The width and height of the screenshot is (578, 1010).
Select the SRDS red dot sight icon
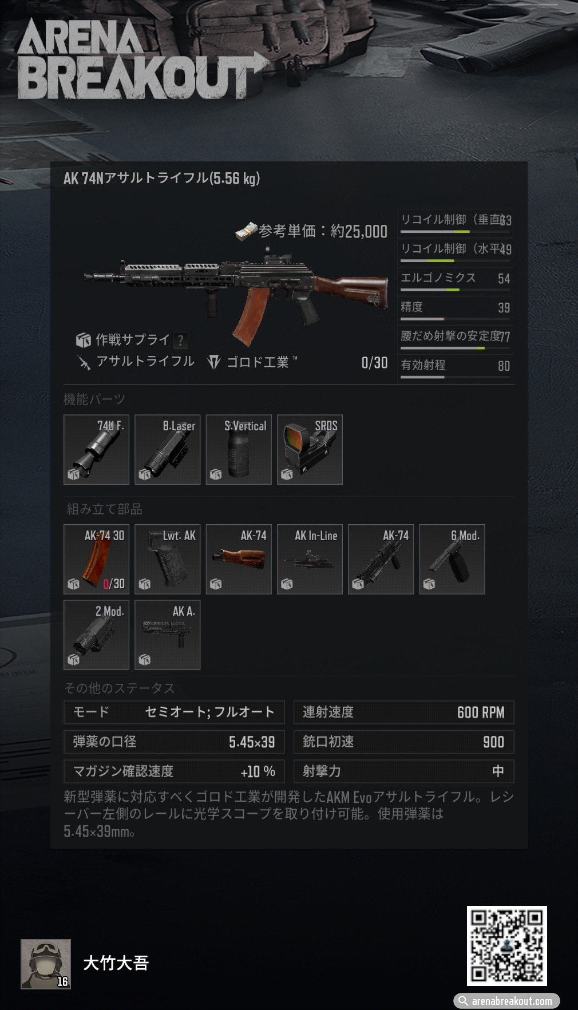point(310,449)
